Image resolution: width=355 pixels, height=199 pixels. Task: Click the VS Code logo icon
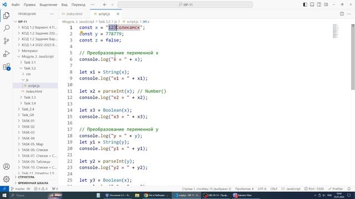4,4
